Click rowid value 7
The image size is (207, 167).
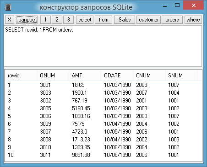9,132
